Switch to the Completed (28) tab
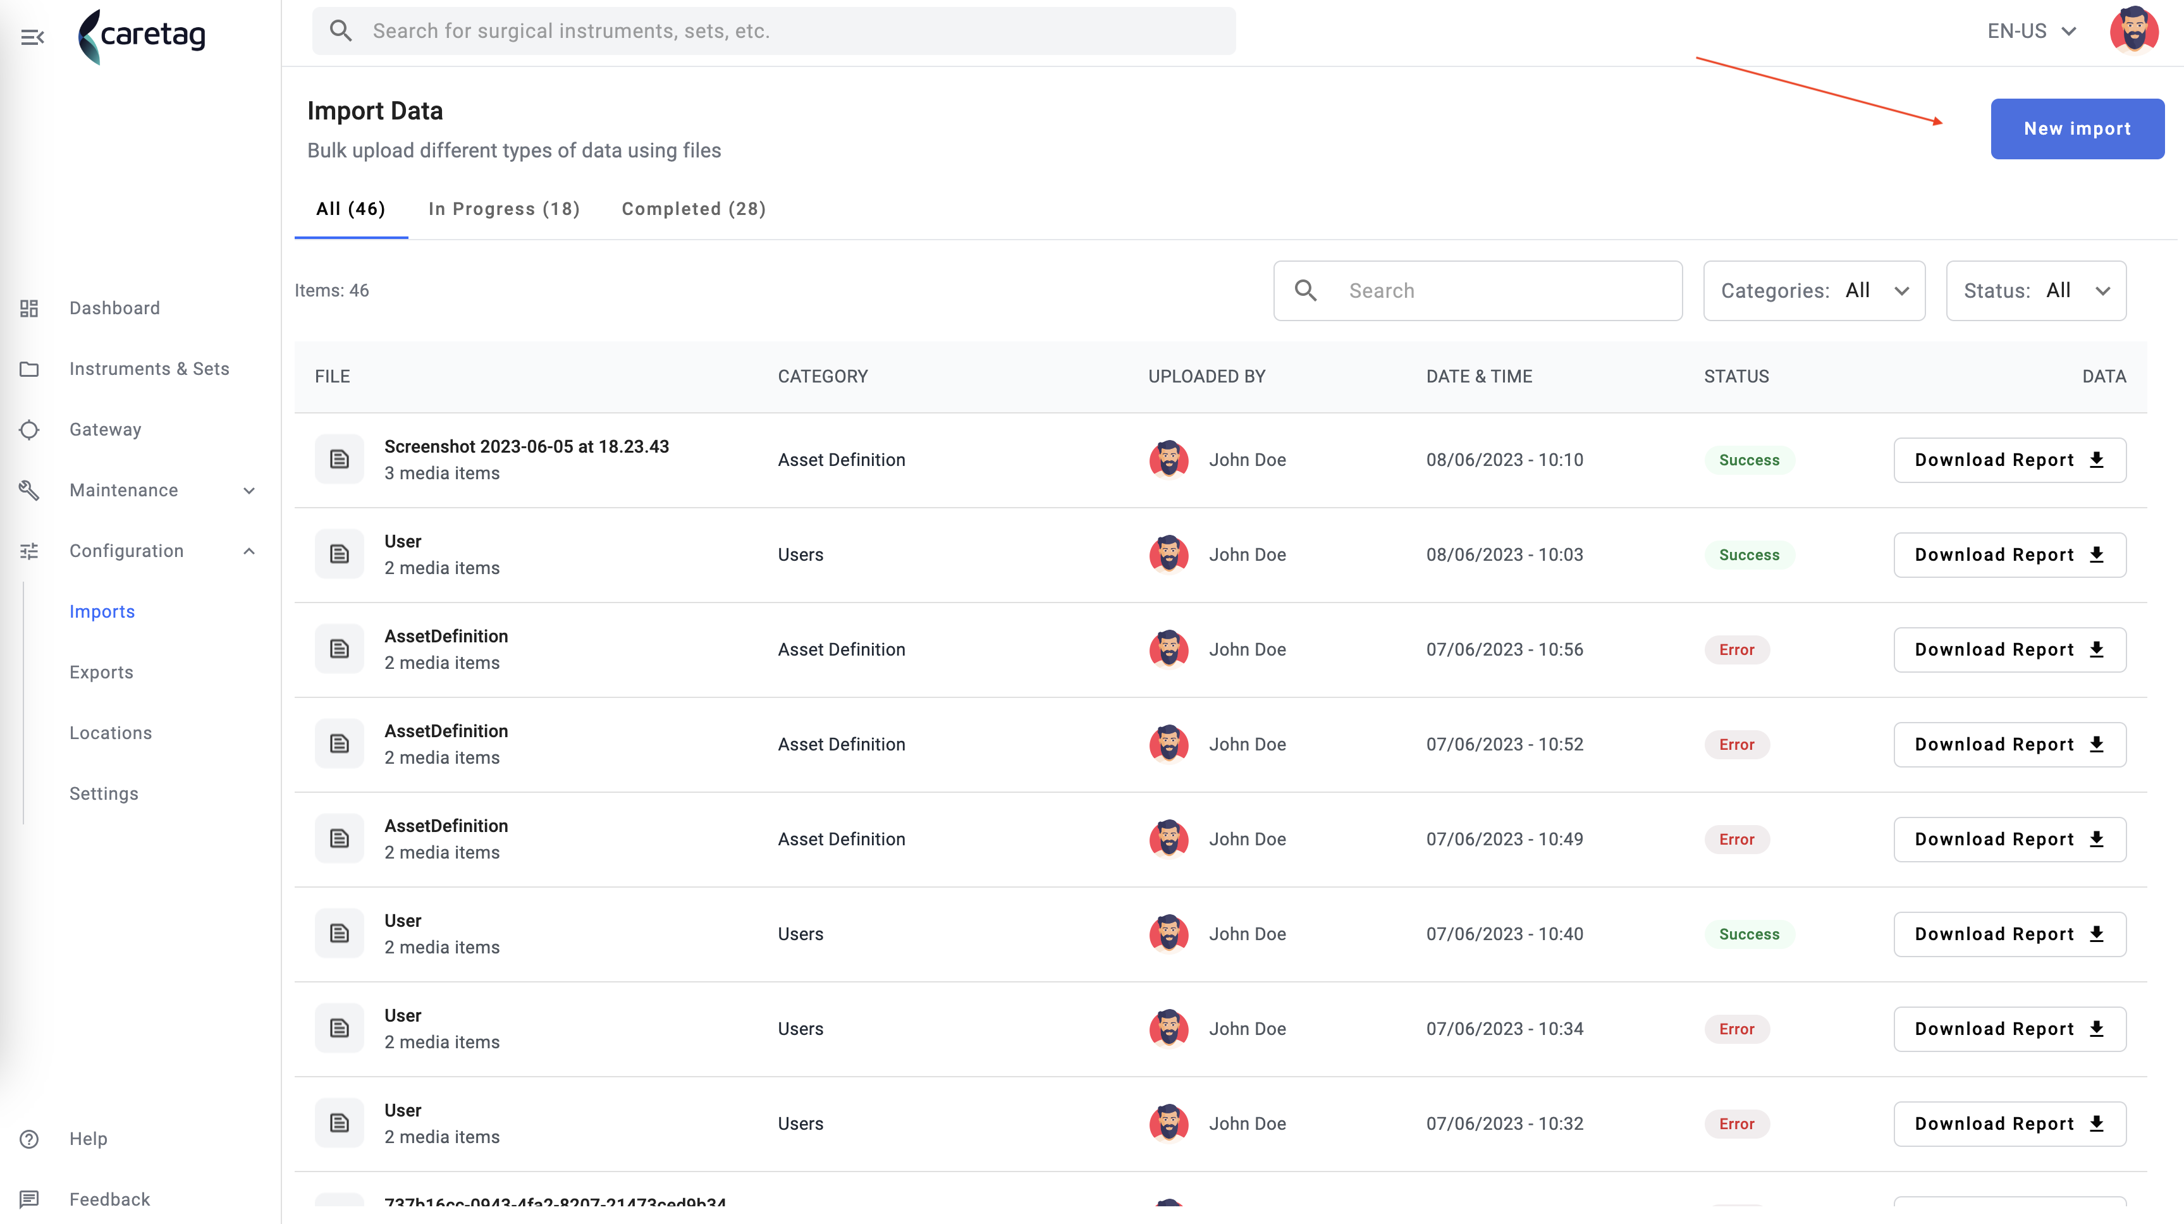The height and width of the screenshot is (1224, 2184). pos(694,209)
